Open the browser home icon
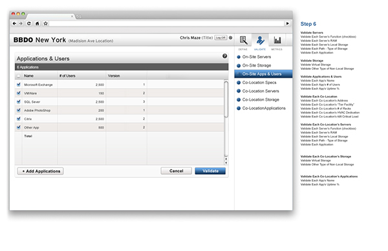Screen dimensions: 388x251 click(37, 23)
